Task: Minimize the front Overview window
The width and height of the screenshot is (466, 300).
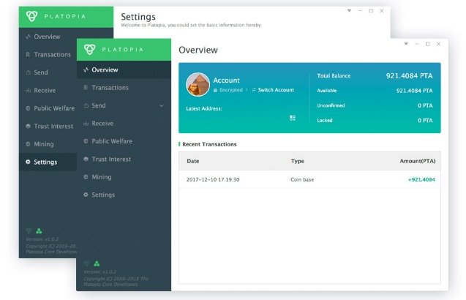Action: coord(417,44)
